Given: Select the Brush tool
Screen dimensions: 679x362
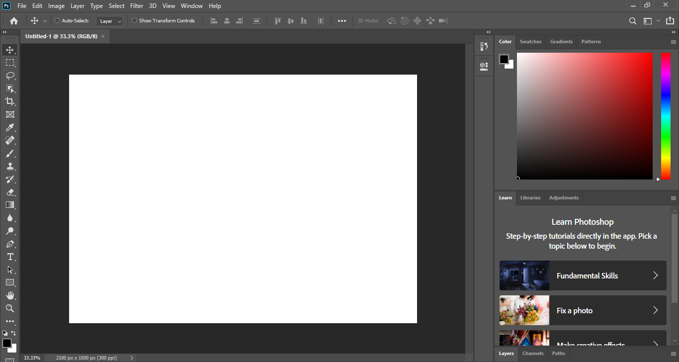Looking at the screenshot, I should click(10, 154).
